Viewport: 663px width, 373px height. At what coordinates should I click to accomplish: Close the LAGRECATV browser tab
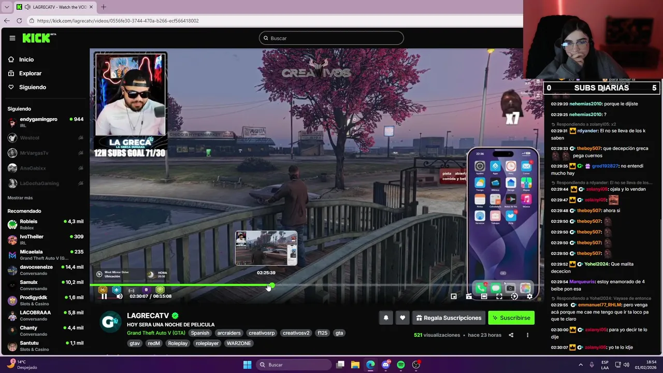[91, 7]
